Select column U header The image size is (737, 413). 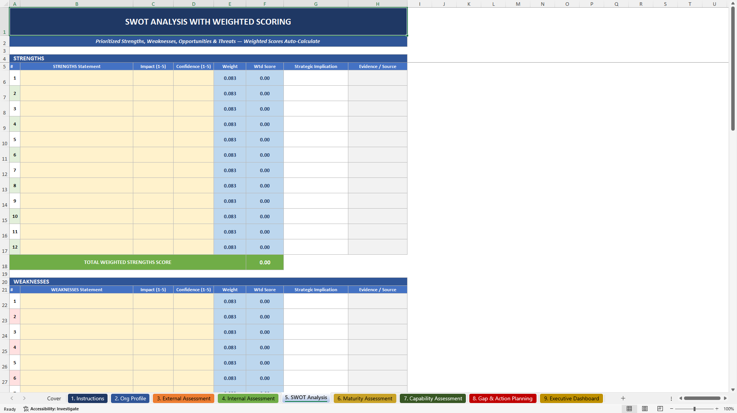[714, 4]
